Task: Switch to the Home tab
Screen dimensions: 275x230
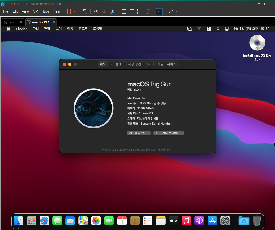Action: 10,22
